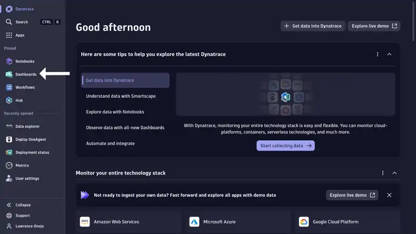This screenshot has height=234, width=416.
Task: Click the tips illustration thumbnail
Action: [285, 94]
